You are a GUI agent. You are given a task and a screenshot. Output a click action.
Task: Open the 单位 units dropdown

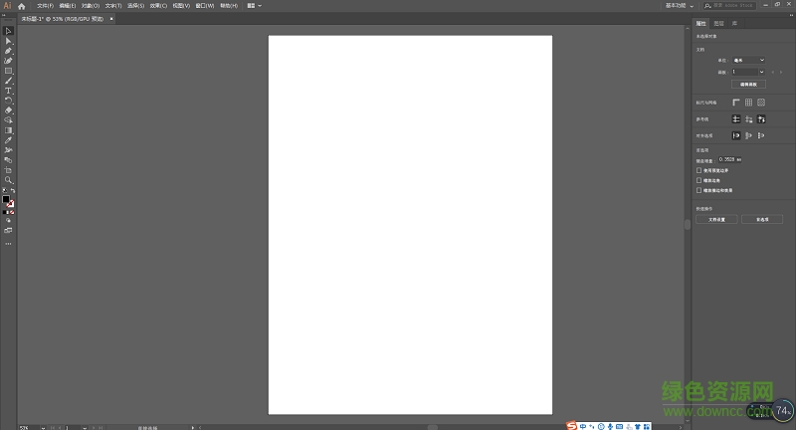tap(748, 61)
